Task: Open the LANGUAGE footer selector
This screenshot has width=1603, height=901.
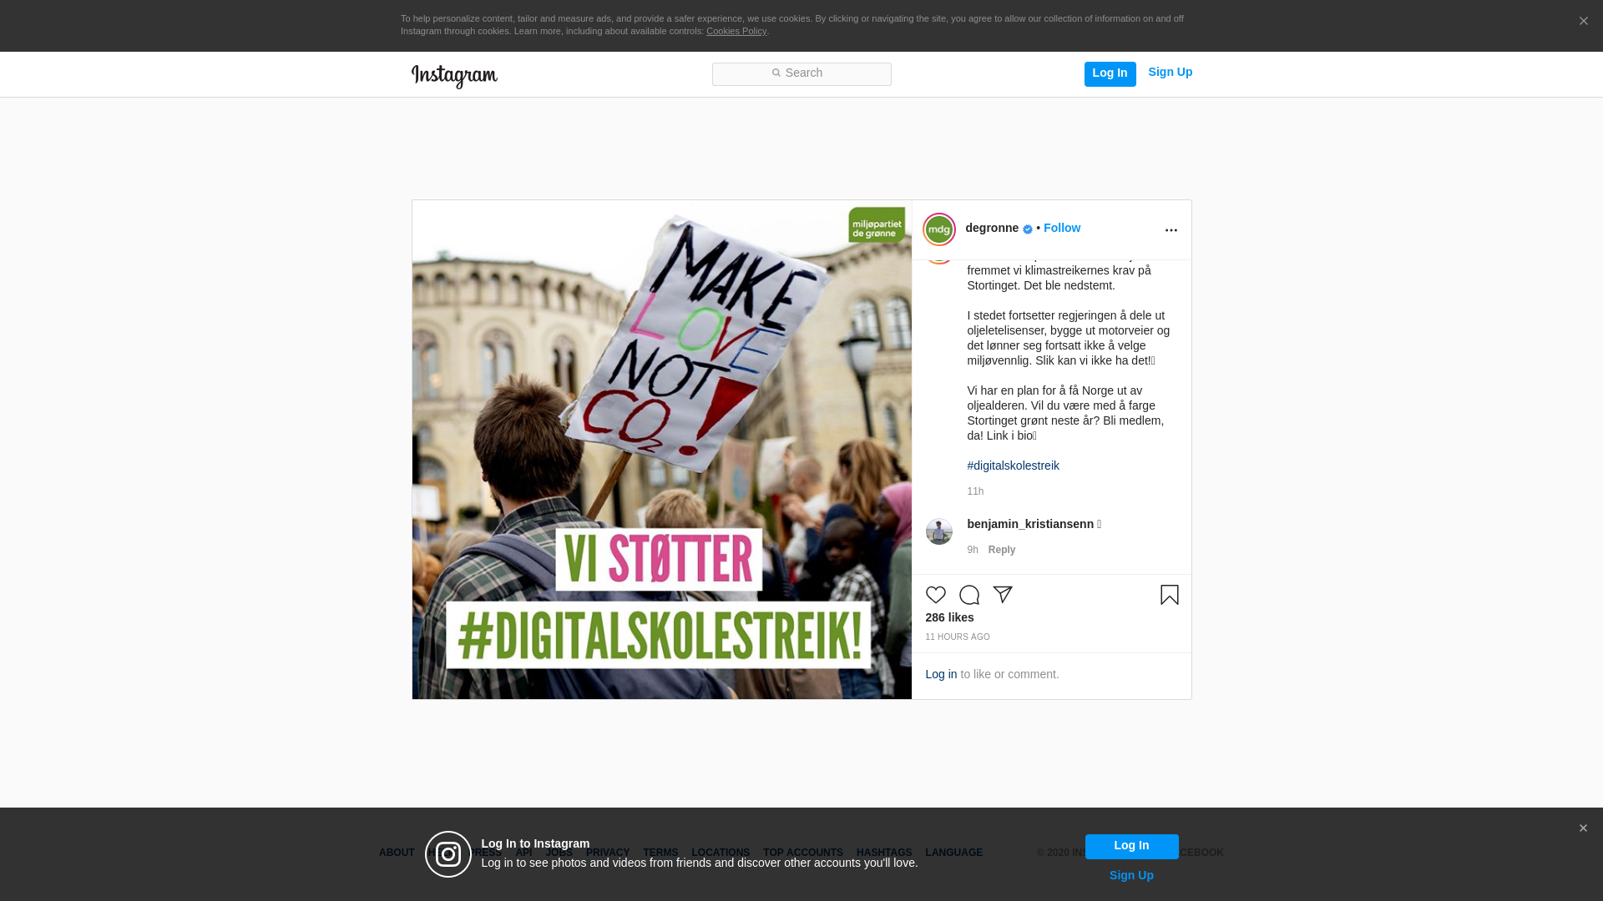Action: [x=953, y=853]
